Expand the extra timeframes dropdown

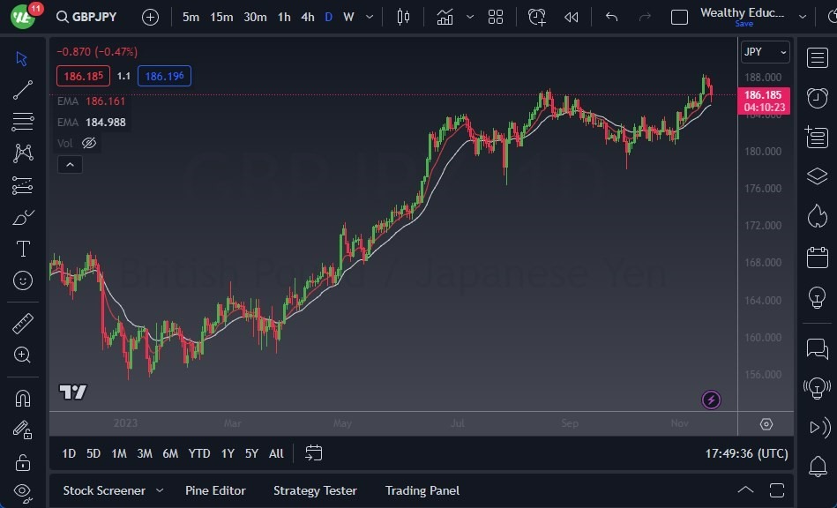(369, 17)
